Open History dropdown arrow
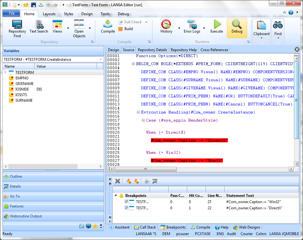This screenshot has width=303, height=240. [x=179, y=28]
